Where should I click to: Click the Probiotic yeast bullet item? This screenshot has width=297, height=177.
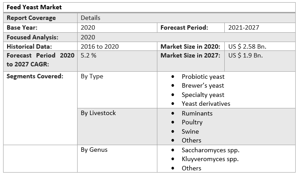click(203, 77)
